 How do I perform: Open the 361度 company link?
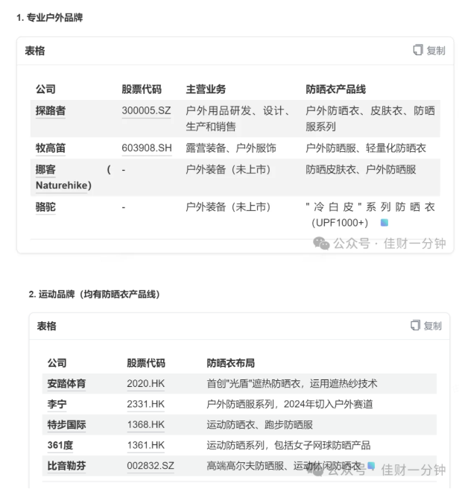(x=60, y=445)
